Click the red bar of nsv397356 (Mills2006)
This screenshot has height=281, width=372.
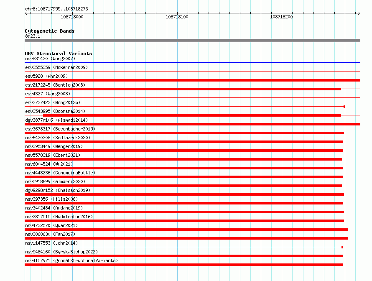click(184, 203)
